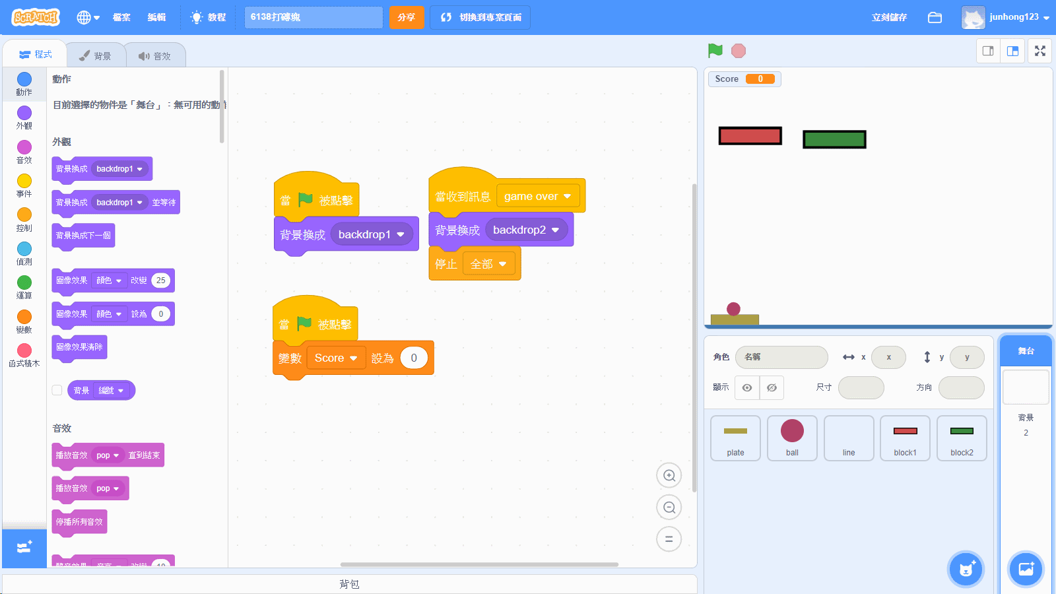Toggle the 背景 編號 reporter checkbox
The height and width of the screenshot is (594, 1056).
(57, 390)
